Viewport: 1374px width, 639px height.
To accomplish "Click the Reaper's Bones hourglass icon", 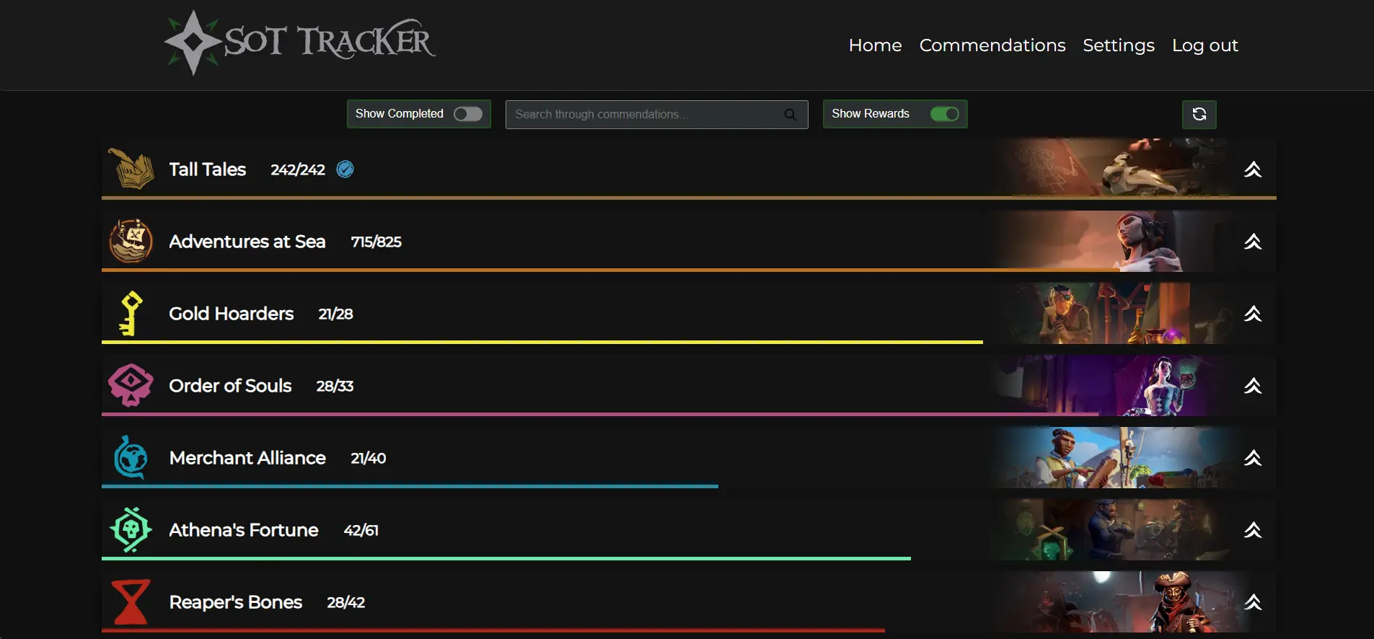I will pos(131,601).
